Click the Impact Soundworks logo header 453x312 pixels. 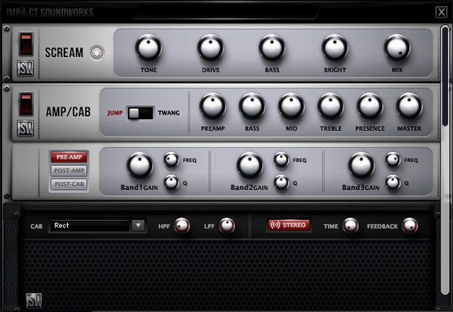50,12
